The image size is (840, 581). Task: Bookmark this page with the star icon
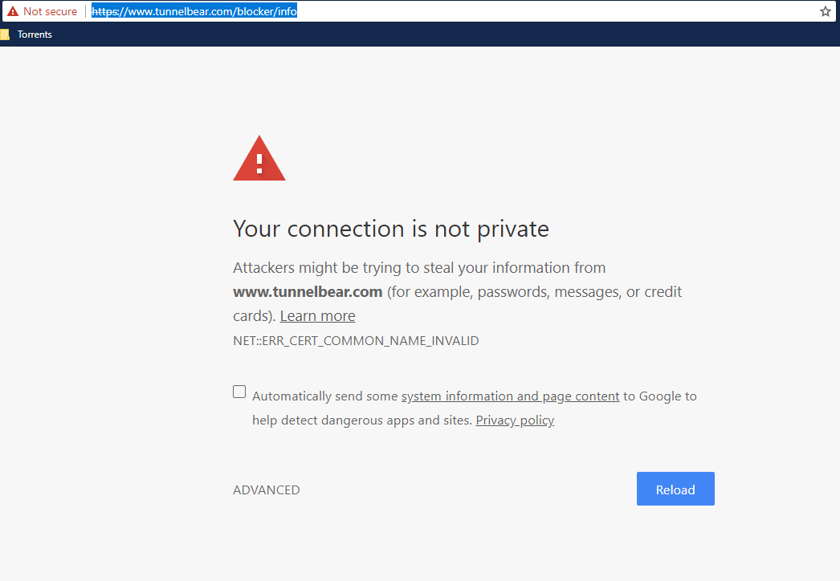825,11
